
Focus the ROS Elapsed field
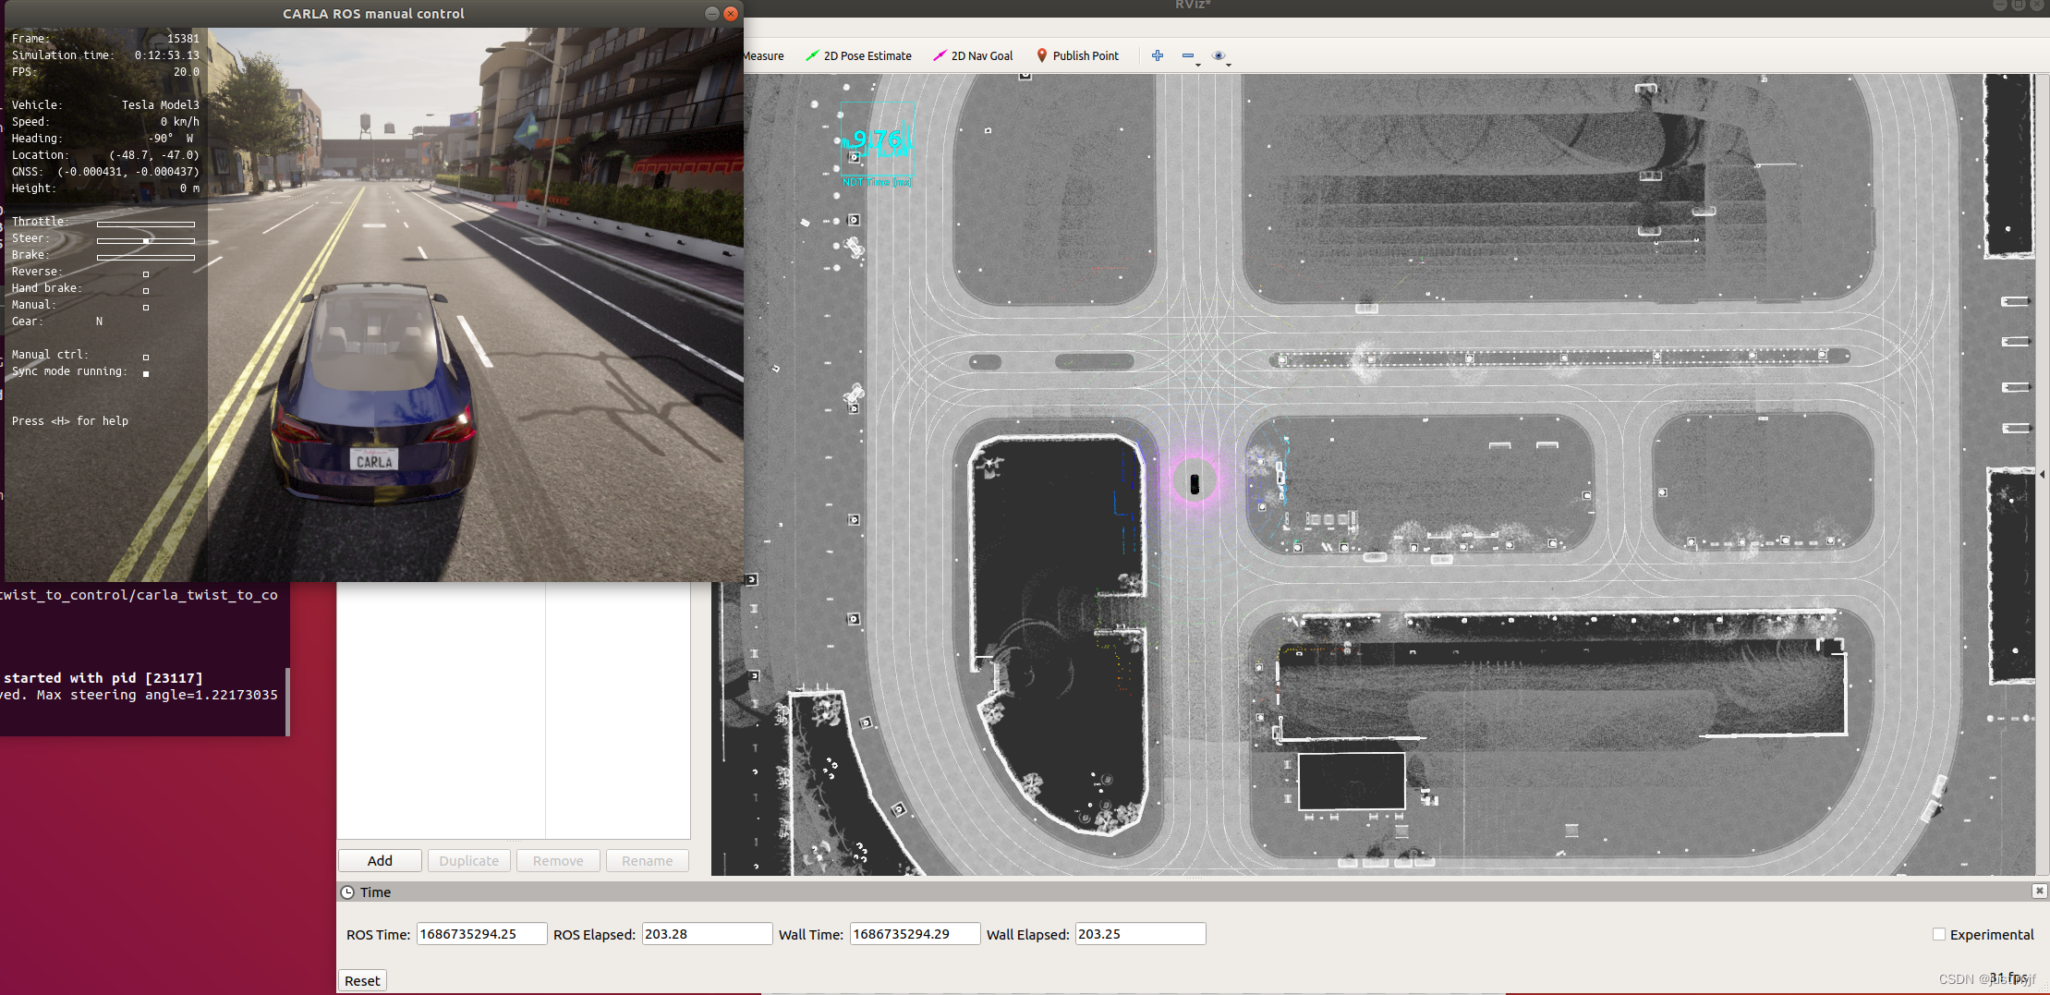(707, 934)
